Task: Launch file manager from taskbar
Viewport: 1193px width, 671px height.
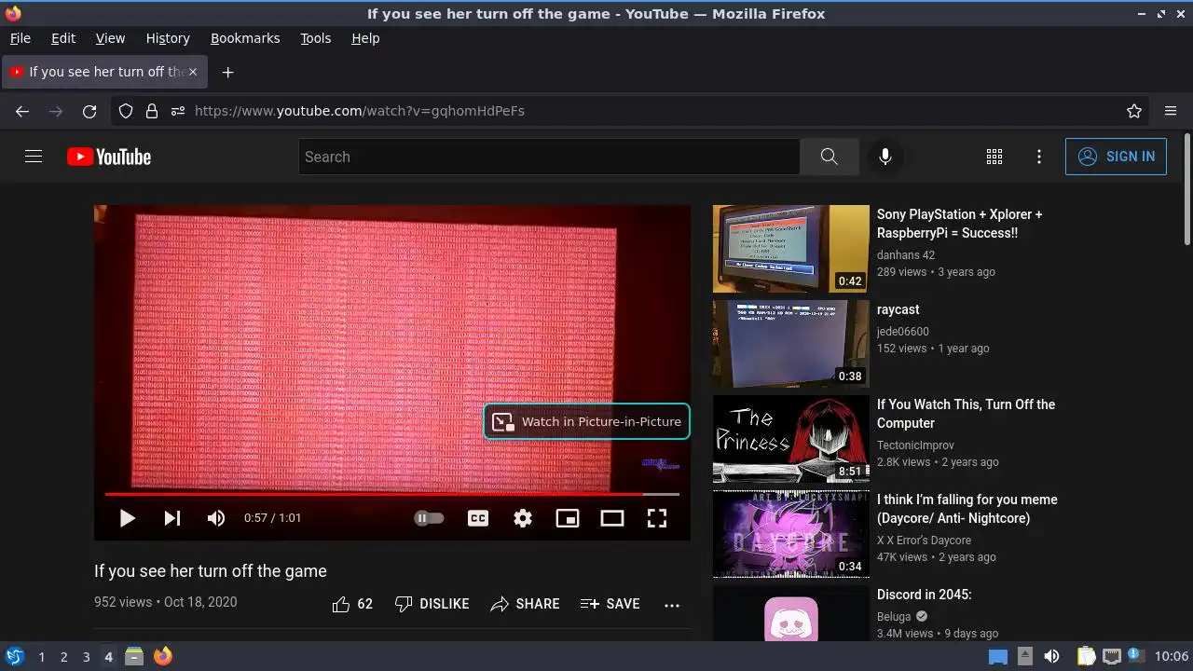Action: (x=134, y=657)
